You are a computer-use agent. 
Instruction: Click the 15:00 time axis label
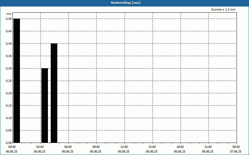point(152,147)
